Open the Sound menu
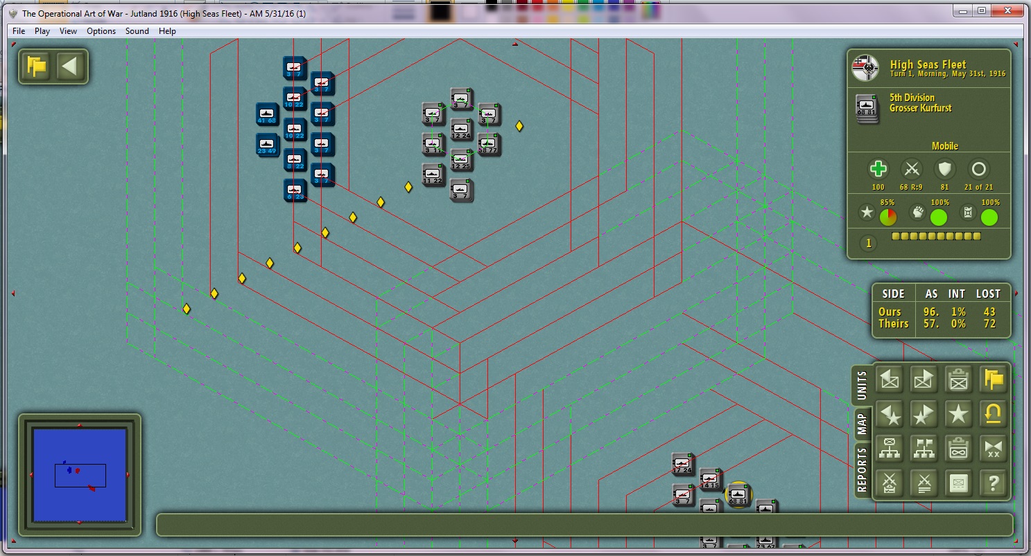 point(137,31)
